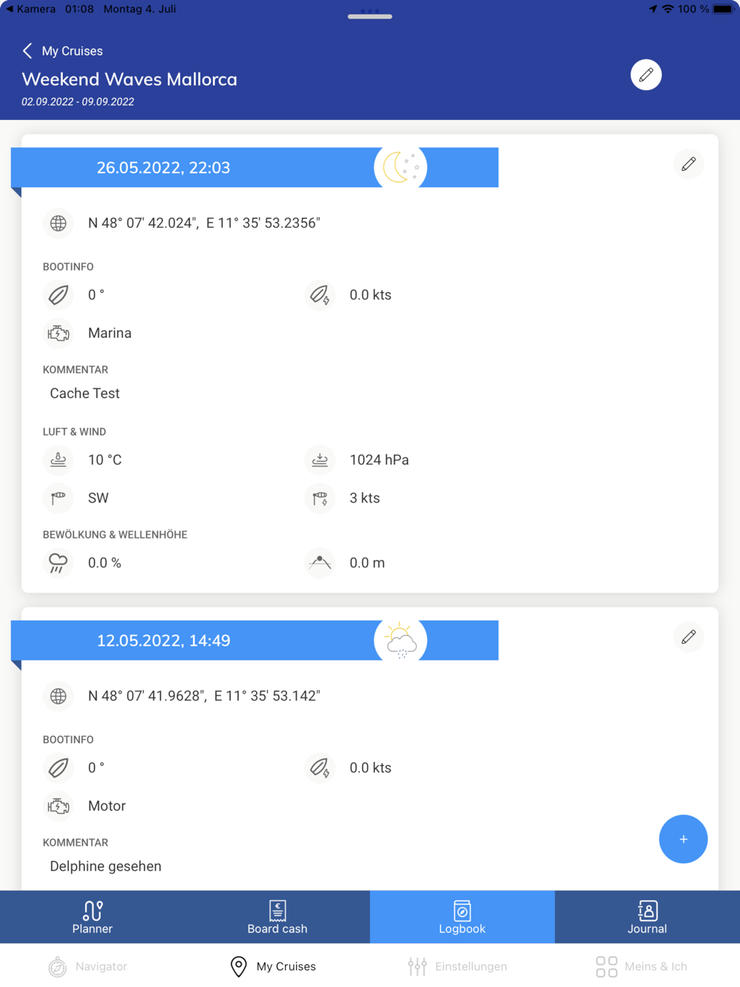Edit the Weekend Waves Mallorca cruise

click(646, 75)
